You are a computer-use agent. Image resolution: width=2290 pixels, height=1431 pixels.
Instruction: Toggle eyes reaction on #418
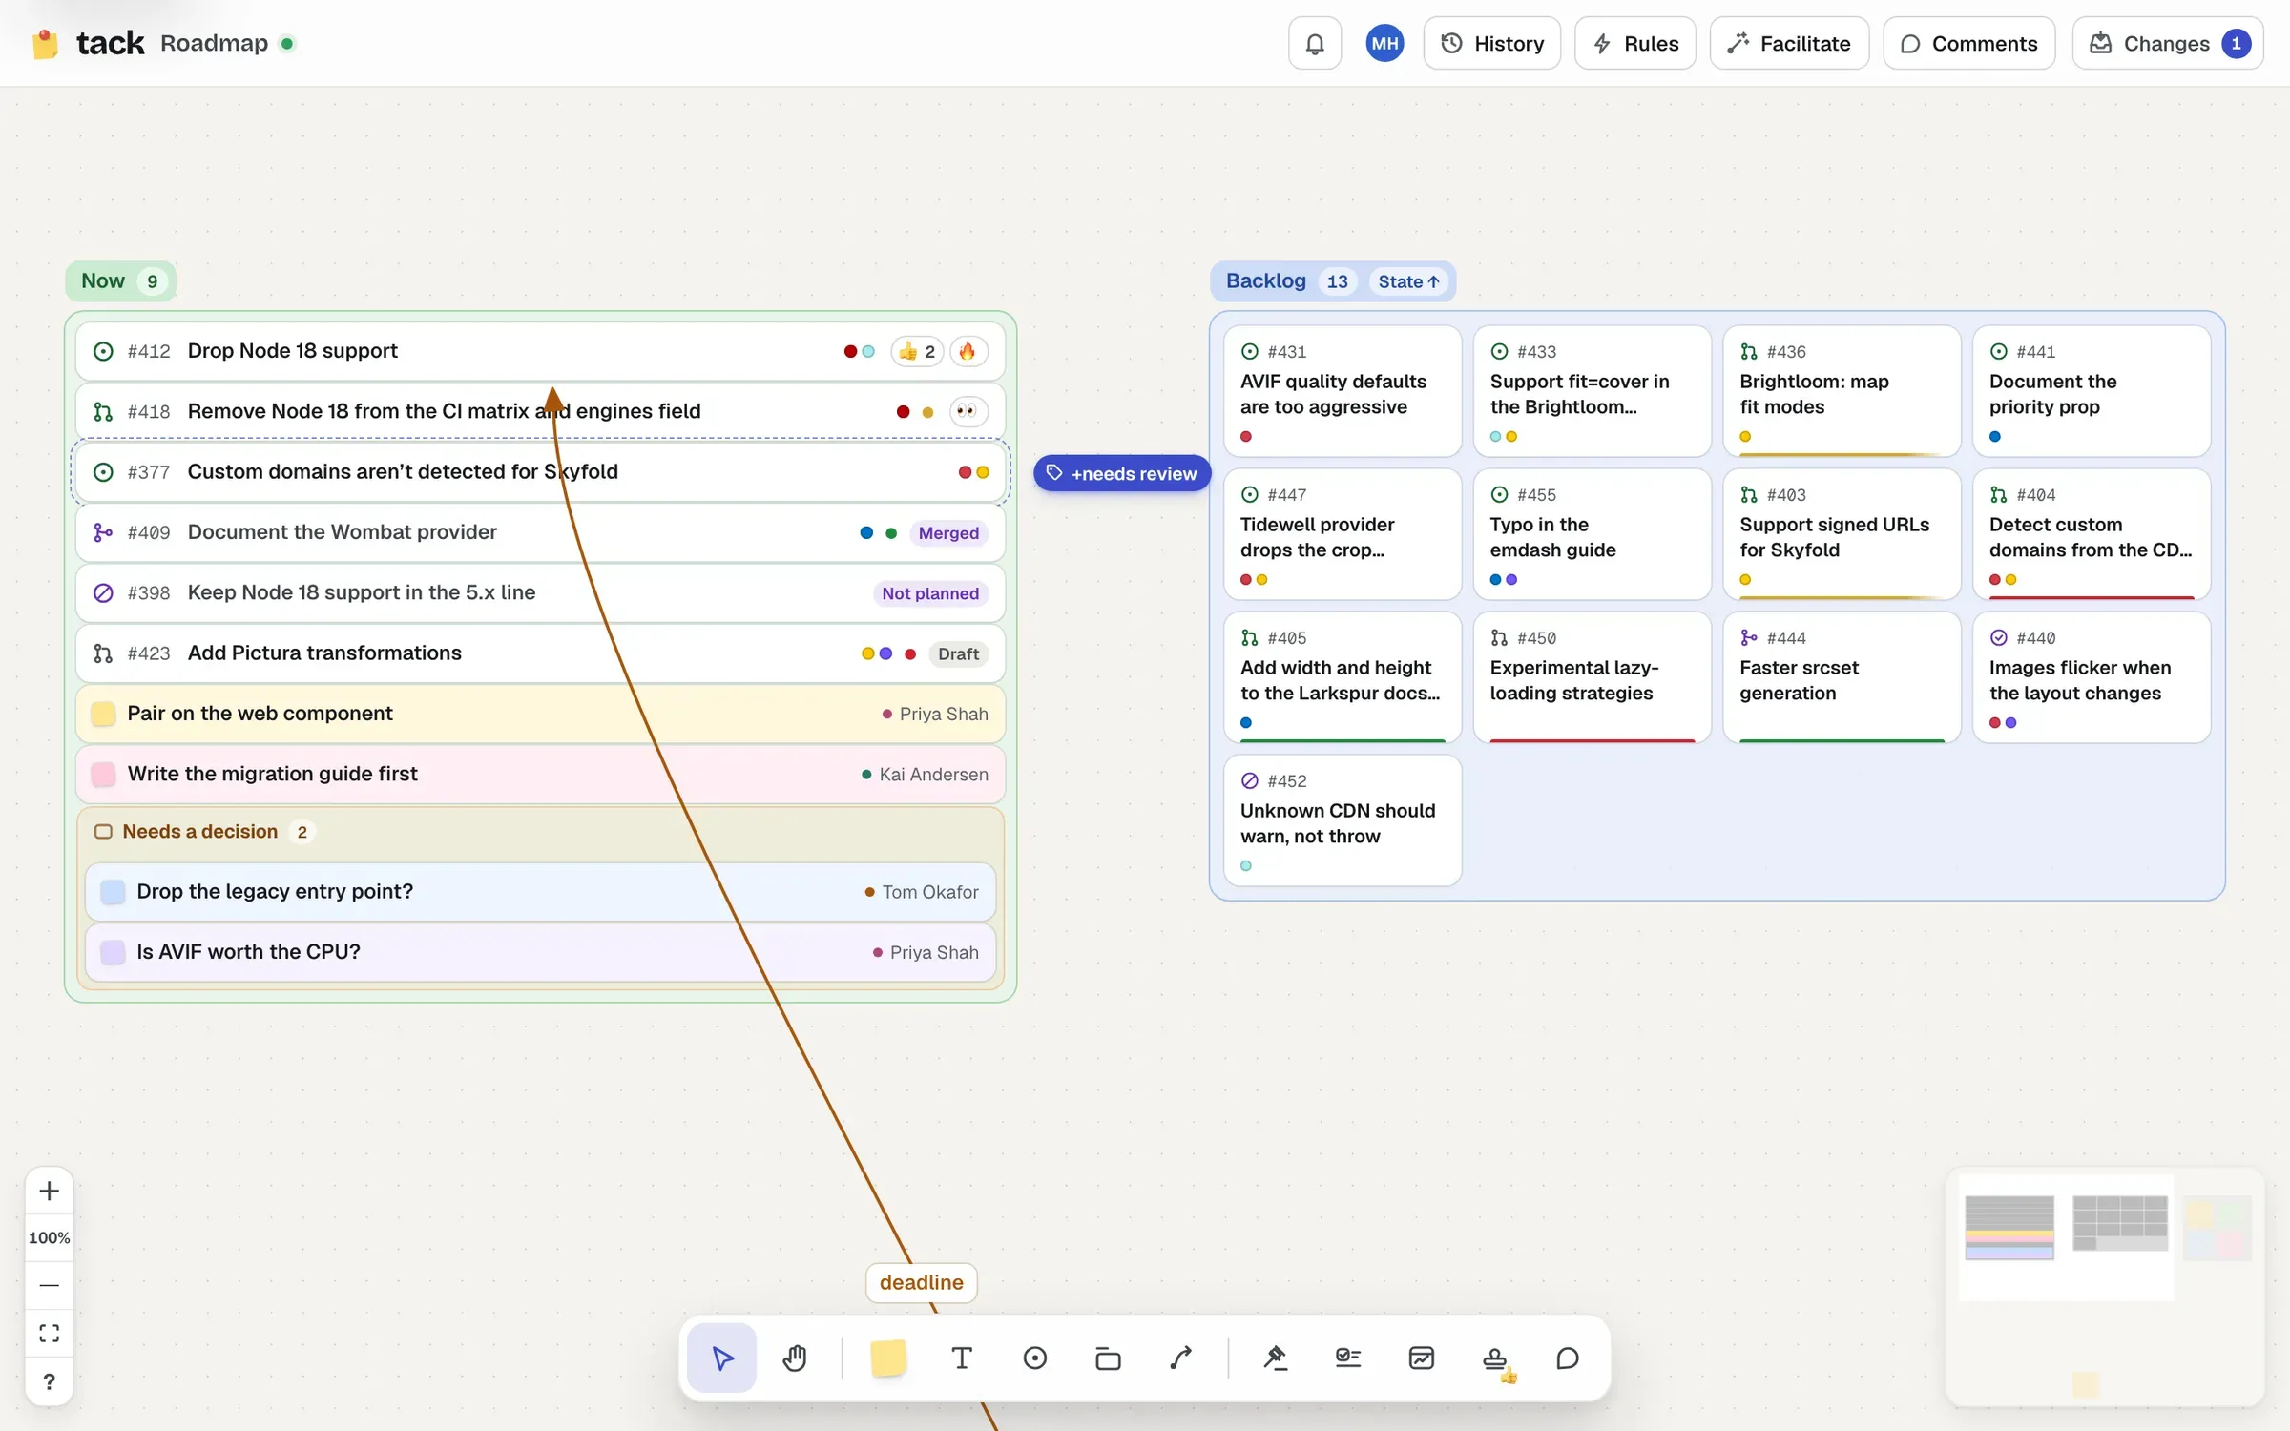pos(968,411)
